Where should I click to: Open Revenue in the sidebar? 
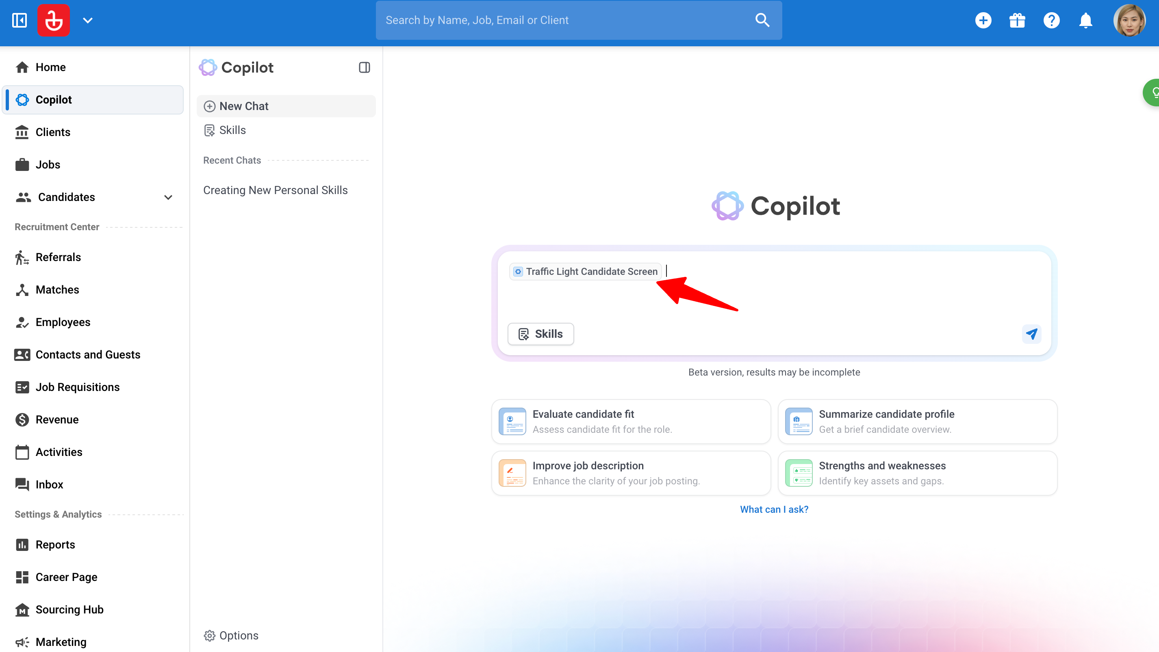point(93,419)
